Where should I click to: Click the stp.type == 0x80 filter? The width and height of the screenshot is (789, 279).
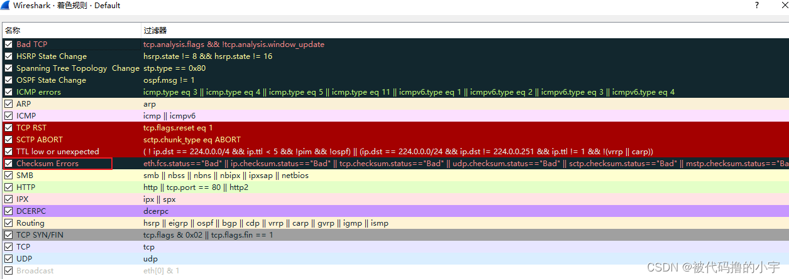pos(174,68)
